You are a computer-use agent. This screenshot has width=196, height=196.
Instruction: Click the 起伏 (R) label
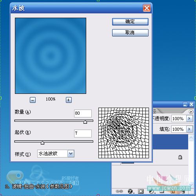point(23,132)
